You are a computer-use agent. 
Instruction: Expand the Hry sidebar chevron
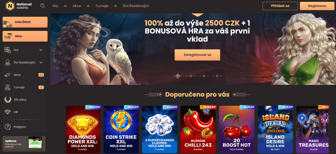point(41,50)
